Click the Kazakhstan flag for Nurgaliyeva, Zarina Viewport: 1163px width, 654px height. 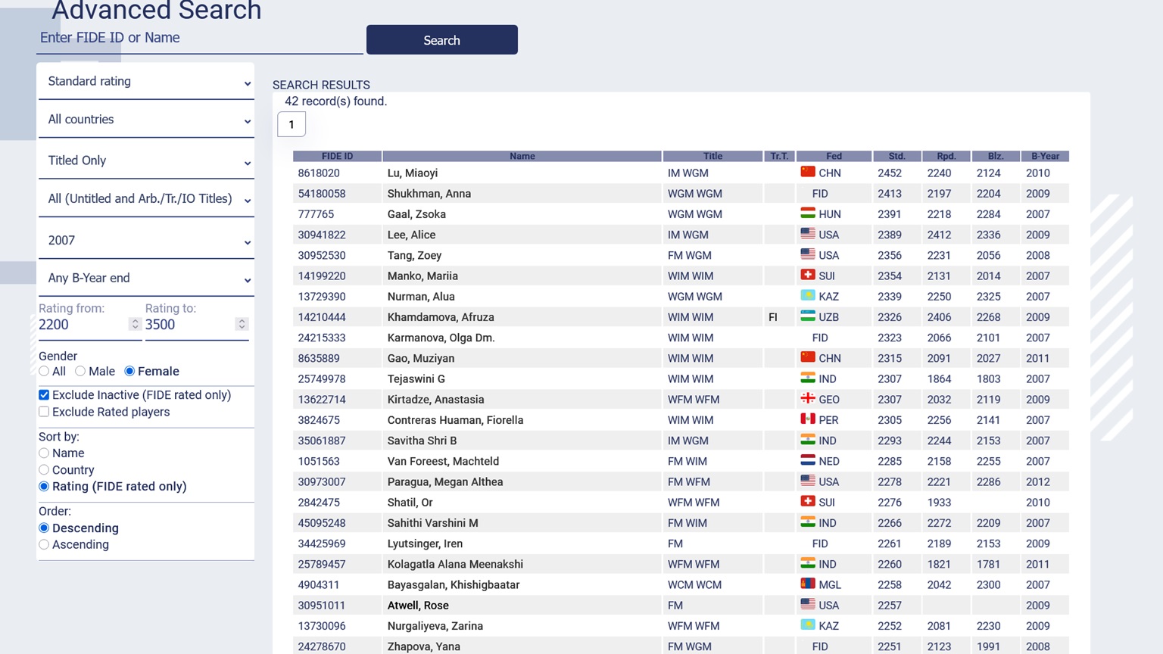coord(808,624)
